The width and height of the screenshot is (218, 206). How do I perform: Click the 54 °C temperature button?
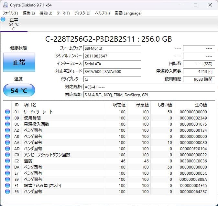pyautogui.click(x=19, y=90)
